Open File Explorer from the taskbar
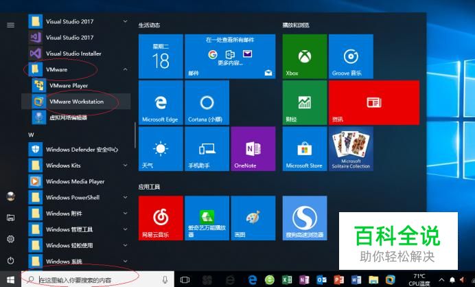 373,279
